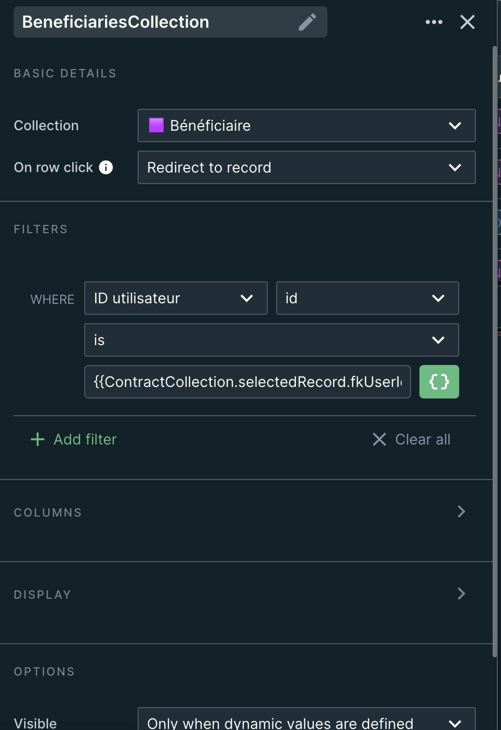Click Clear all filters
The image size is (501, 730).
pos(423,439)
